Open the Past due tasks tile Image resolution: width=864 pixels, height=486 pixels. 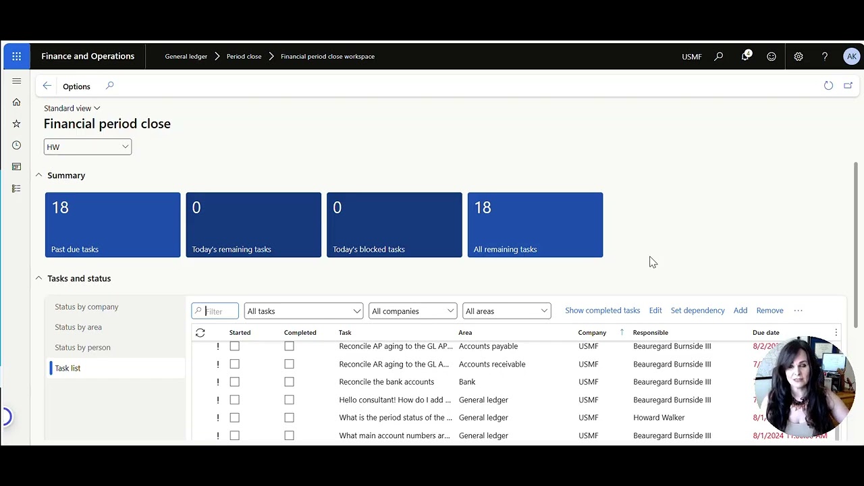coord(113,225)
